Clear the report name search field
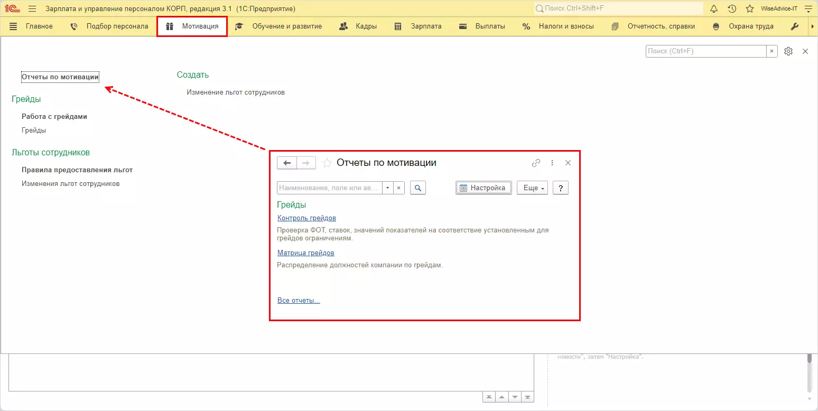This screenshot has height=411, width=818. [x=399, y=188]
